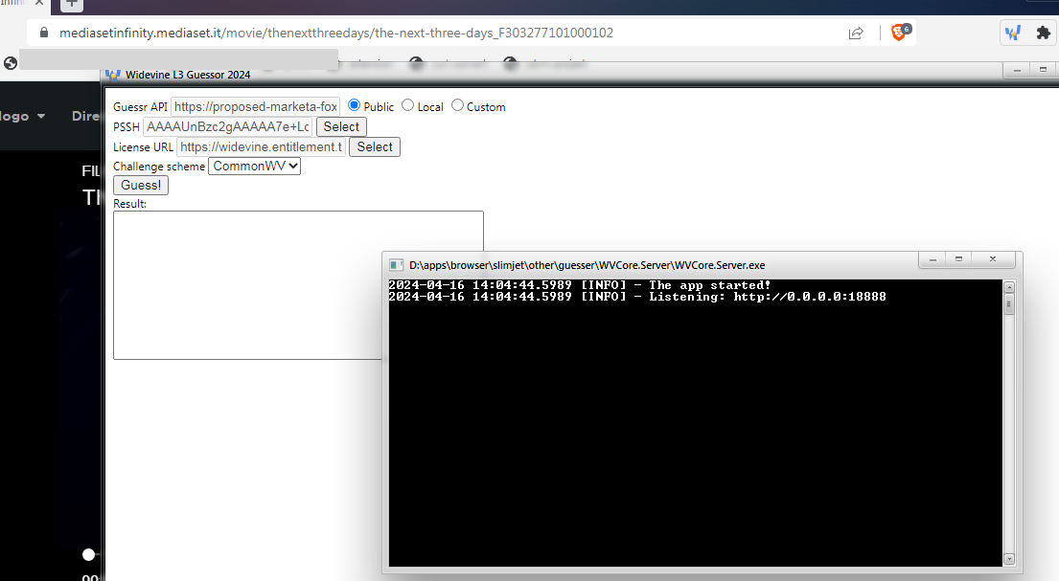Viewport: 1059px width, 581px height.
Task: Click the PSSH input field
Action: pyautogui.click(x=227, y=127)
